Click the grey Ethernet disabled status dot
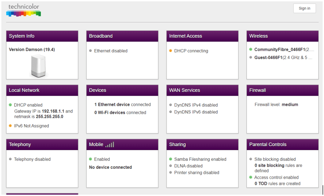This screenshot has height=196, width=324. point(90,51)
